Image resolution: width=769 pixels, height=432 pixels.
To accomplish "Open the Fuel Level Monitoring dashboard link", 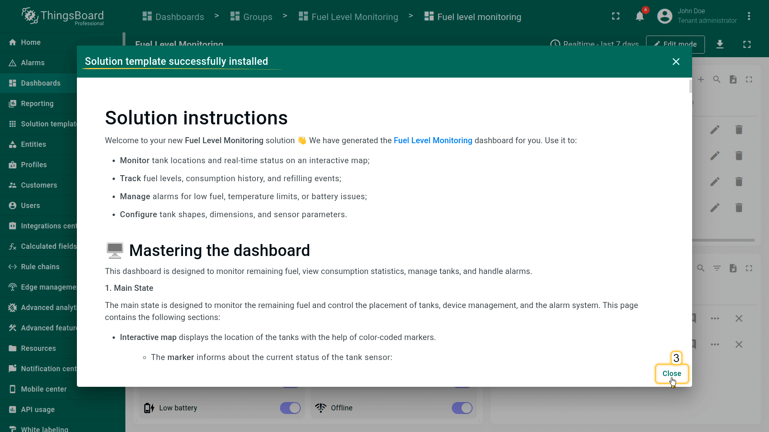I will coord(433,140).
